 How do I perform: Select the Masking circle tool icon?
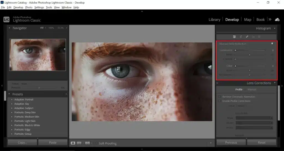pos(259,37)
